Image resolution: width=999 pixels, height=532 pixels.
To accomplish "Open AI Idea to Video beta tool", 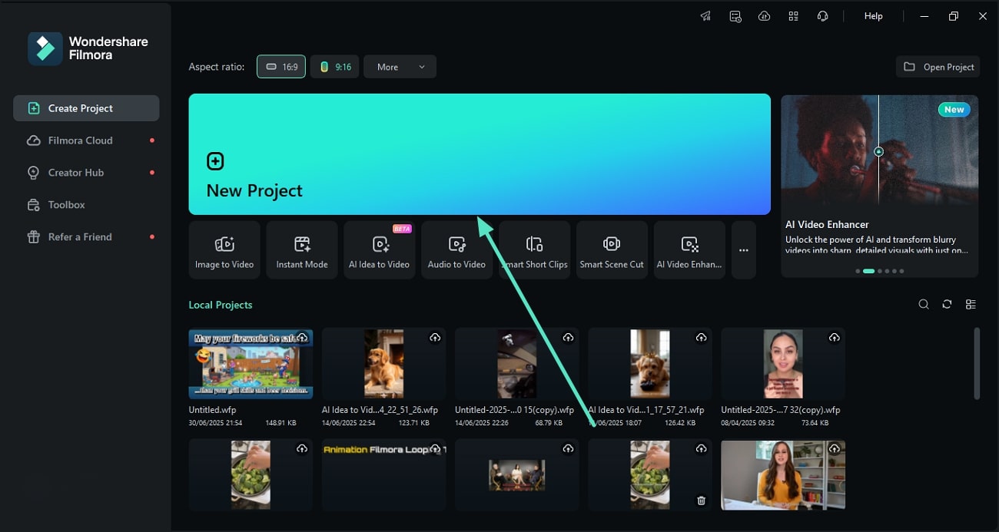I will pos(380,250).
